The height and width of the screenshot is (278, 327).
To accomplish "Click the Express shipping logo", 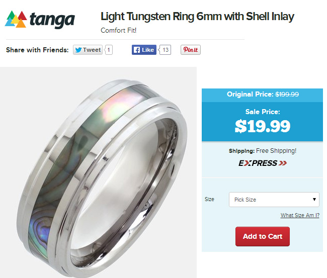I will [263, 163].
